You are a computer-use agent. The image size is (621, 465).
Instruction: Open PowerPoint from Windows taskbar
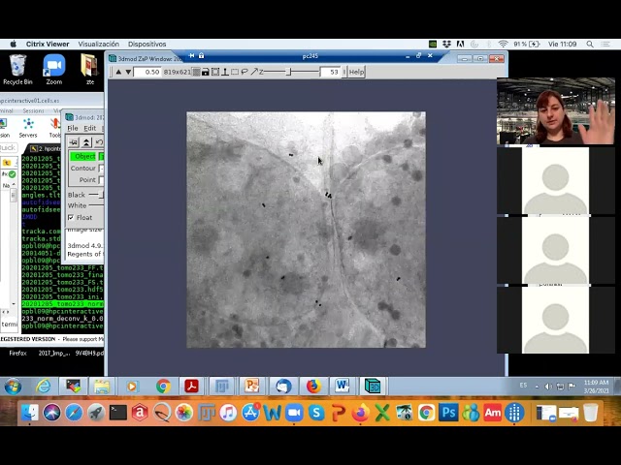click(x=252, y=387)
